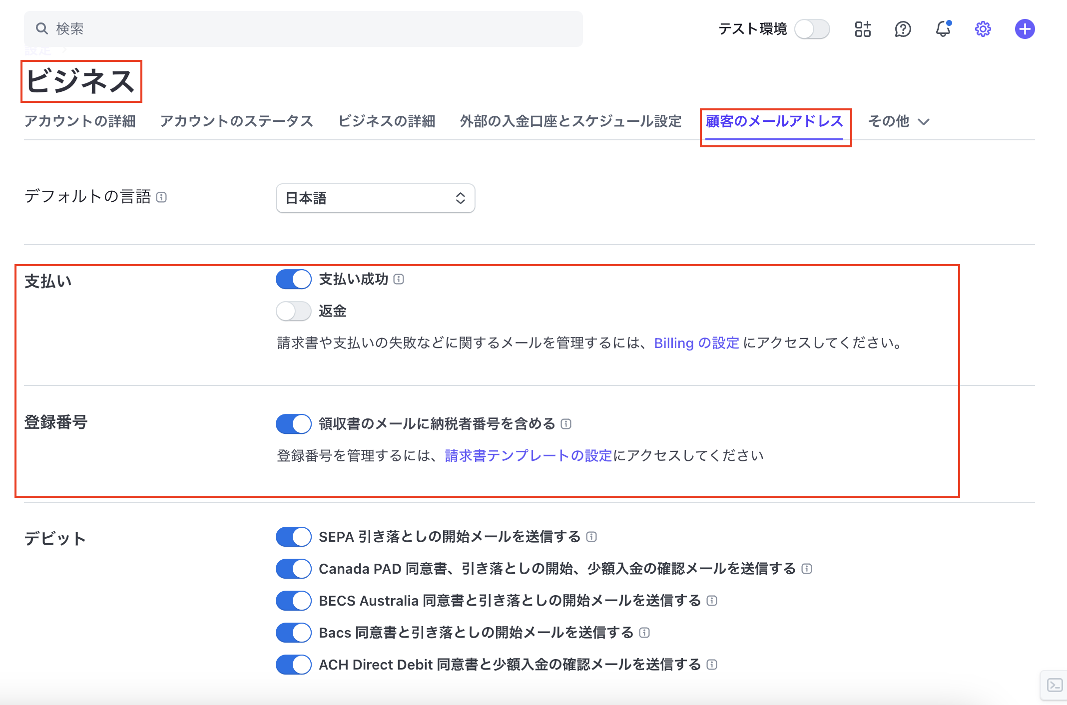Open the 請求書テンプレートの設定 link
The height and width of the screenshot is (705, 1067).
tap(528, 455)
